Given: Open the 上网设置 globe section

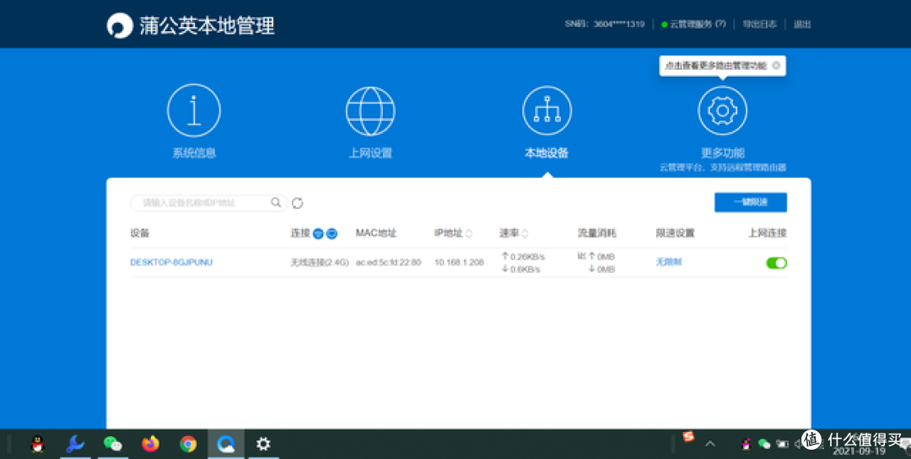Looking at the screenshot, I should pos(370,110).
